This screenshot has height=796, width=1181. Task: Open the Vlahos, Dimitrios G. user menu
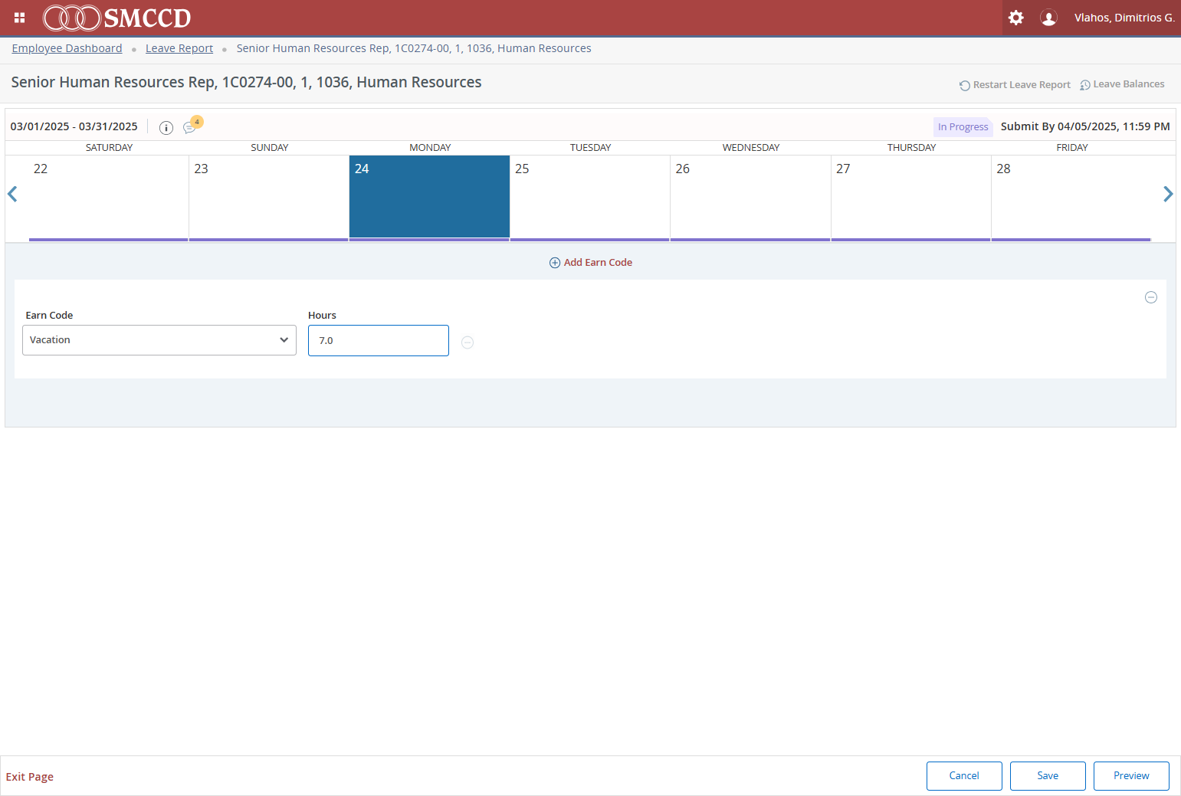coord(1124,18)
